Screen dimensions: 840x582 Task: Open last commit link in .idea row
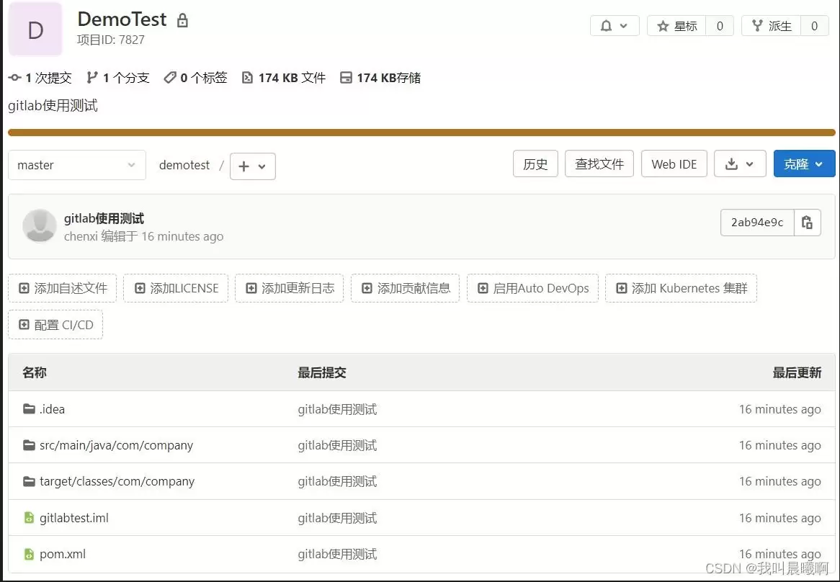(x=337, y=409)
